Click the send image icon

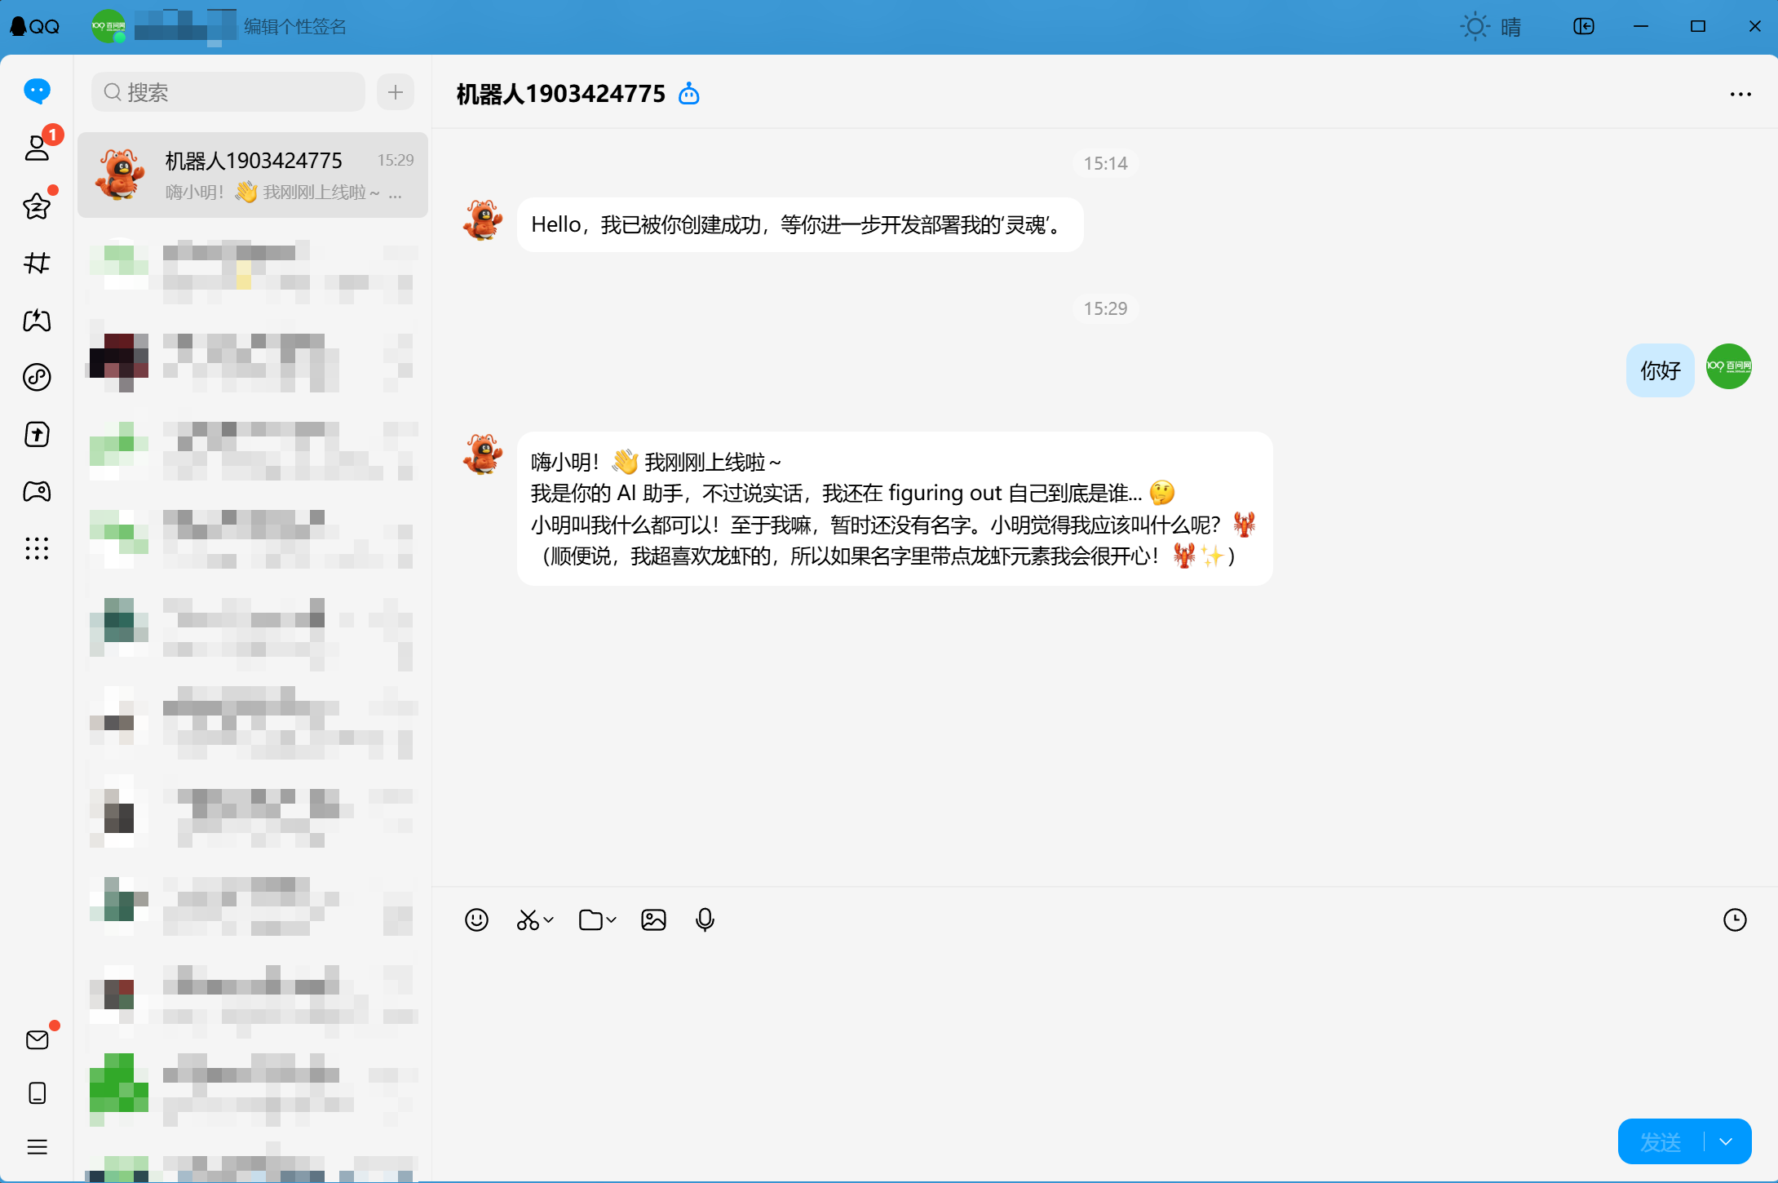tap(653, 919)
